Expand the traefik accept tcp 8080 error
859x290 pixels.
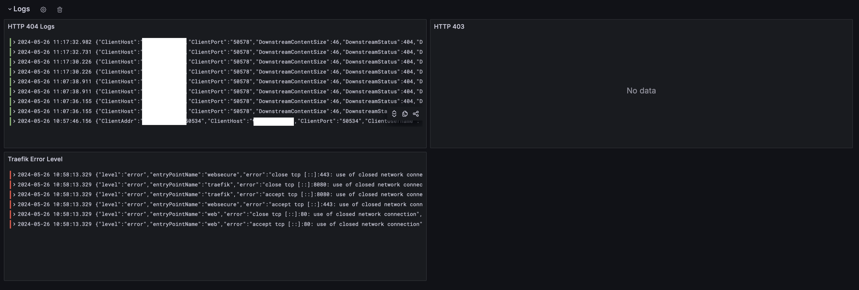coord(14,194)
